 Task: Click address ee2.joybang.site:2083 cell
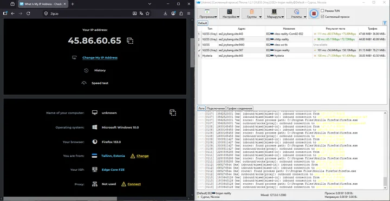point(242,39)
